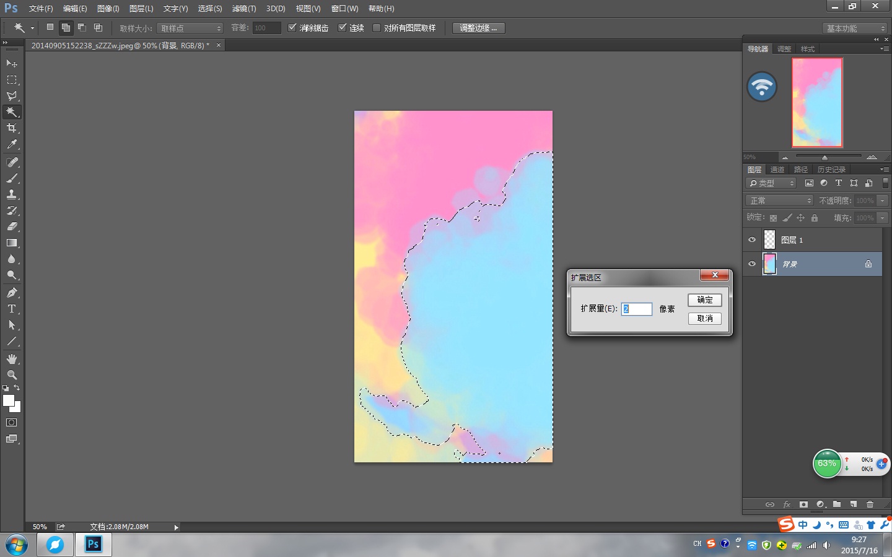The height and width of the screenshot is (557, 892).
Task: Toggle the 连续 contiguous checkbox
Action: [x=342, y=27]
